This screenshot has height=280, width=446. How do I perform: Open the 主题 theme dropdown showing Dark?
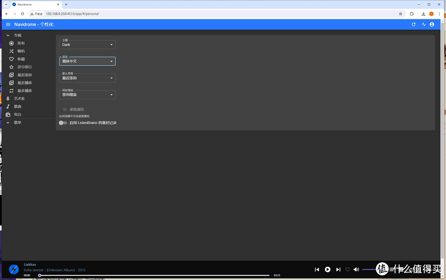(x=87, y=45)
